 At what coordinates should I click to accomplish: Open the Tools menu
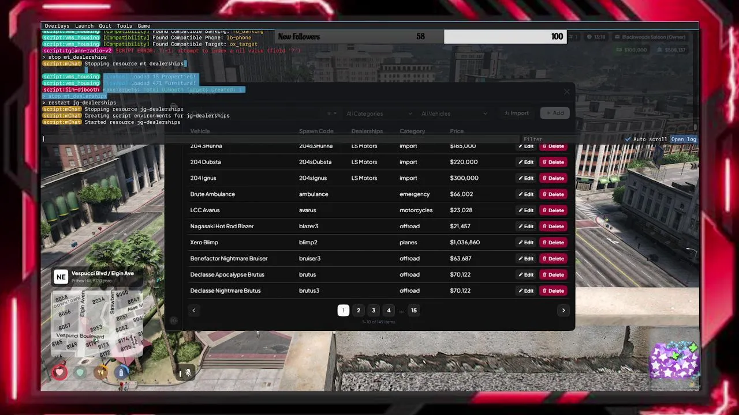point(124,26)
